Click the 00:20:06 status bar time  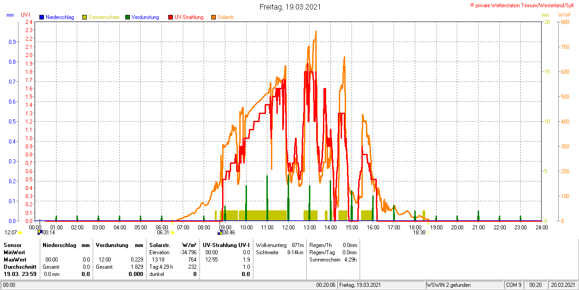(326, 285)
